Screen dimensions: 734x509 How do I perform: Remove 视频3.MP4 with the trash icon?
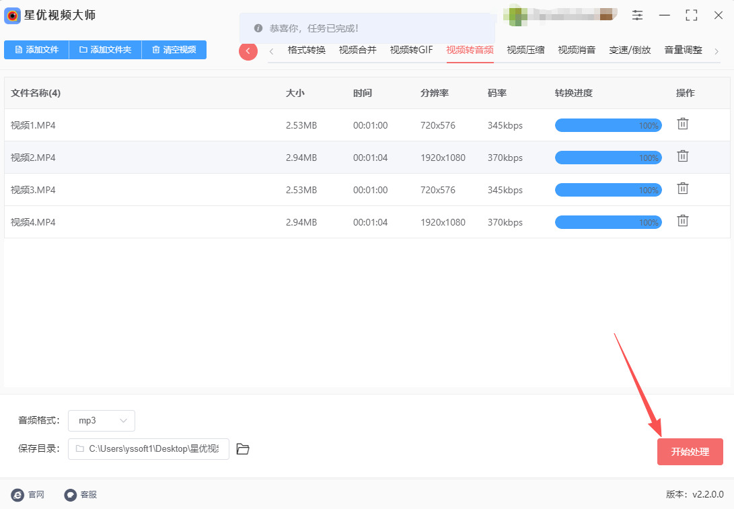(x=682, y=189)
